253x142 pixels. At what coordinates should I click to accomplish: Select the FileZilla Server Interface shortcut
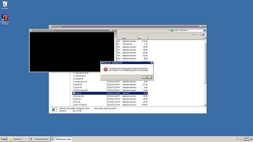coord(5,19)
